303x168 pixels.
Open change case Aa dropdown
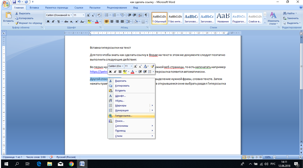point(83,21)
